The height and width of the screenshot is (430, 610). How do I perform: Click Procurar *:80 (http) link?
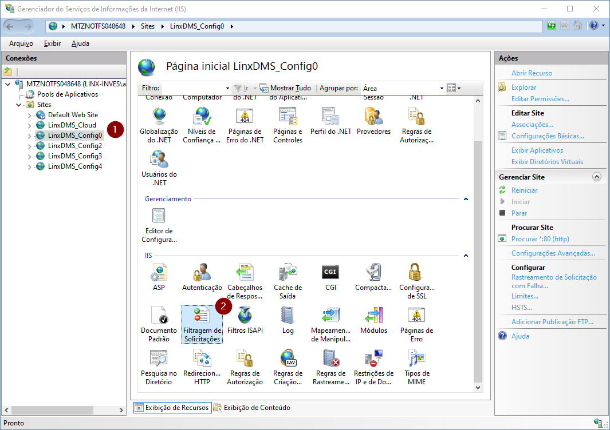click(540, 239)
